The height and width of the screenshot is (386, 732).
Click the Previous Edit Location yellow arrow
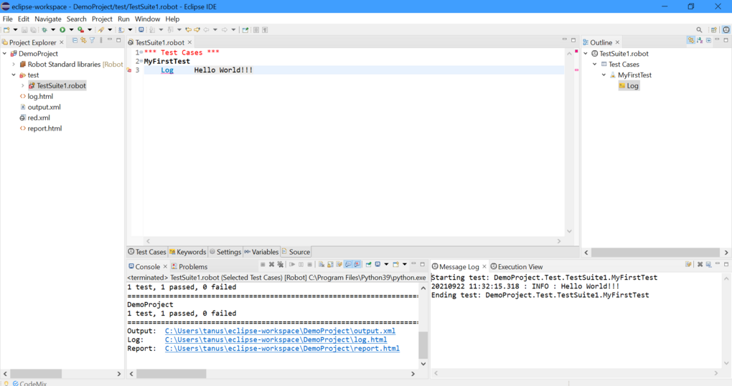click(x=188, y=30)
